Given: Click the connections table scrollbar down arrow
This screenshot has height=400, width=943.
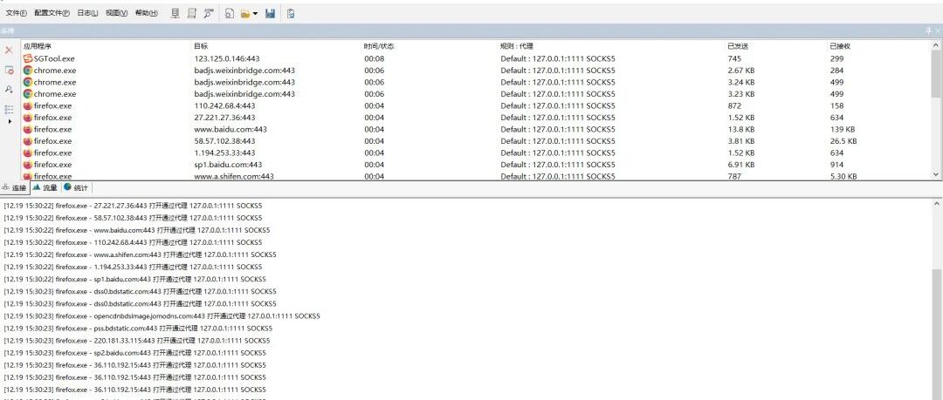Looking at the screenshot, I should [936, 174].
